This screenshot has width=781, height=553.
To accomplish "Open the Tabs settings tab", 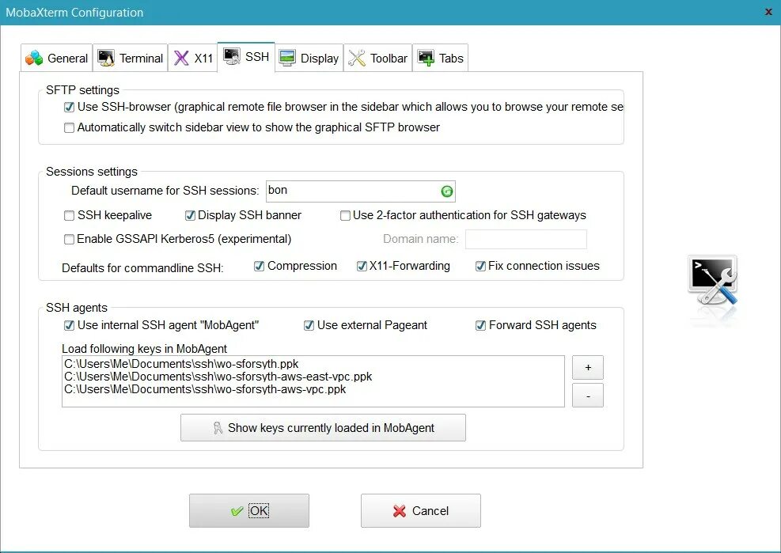I will pyautogui.click(x=440, y=59).
